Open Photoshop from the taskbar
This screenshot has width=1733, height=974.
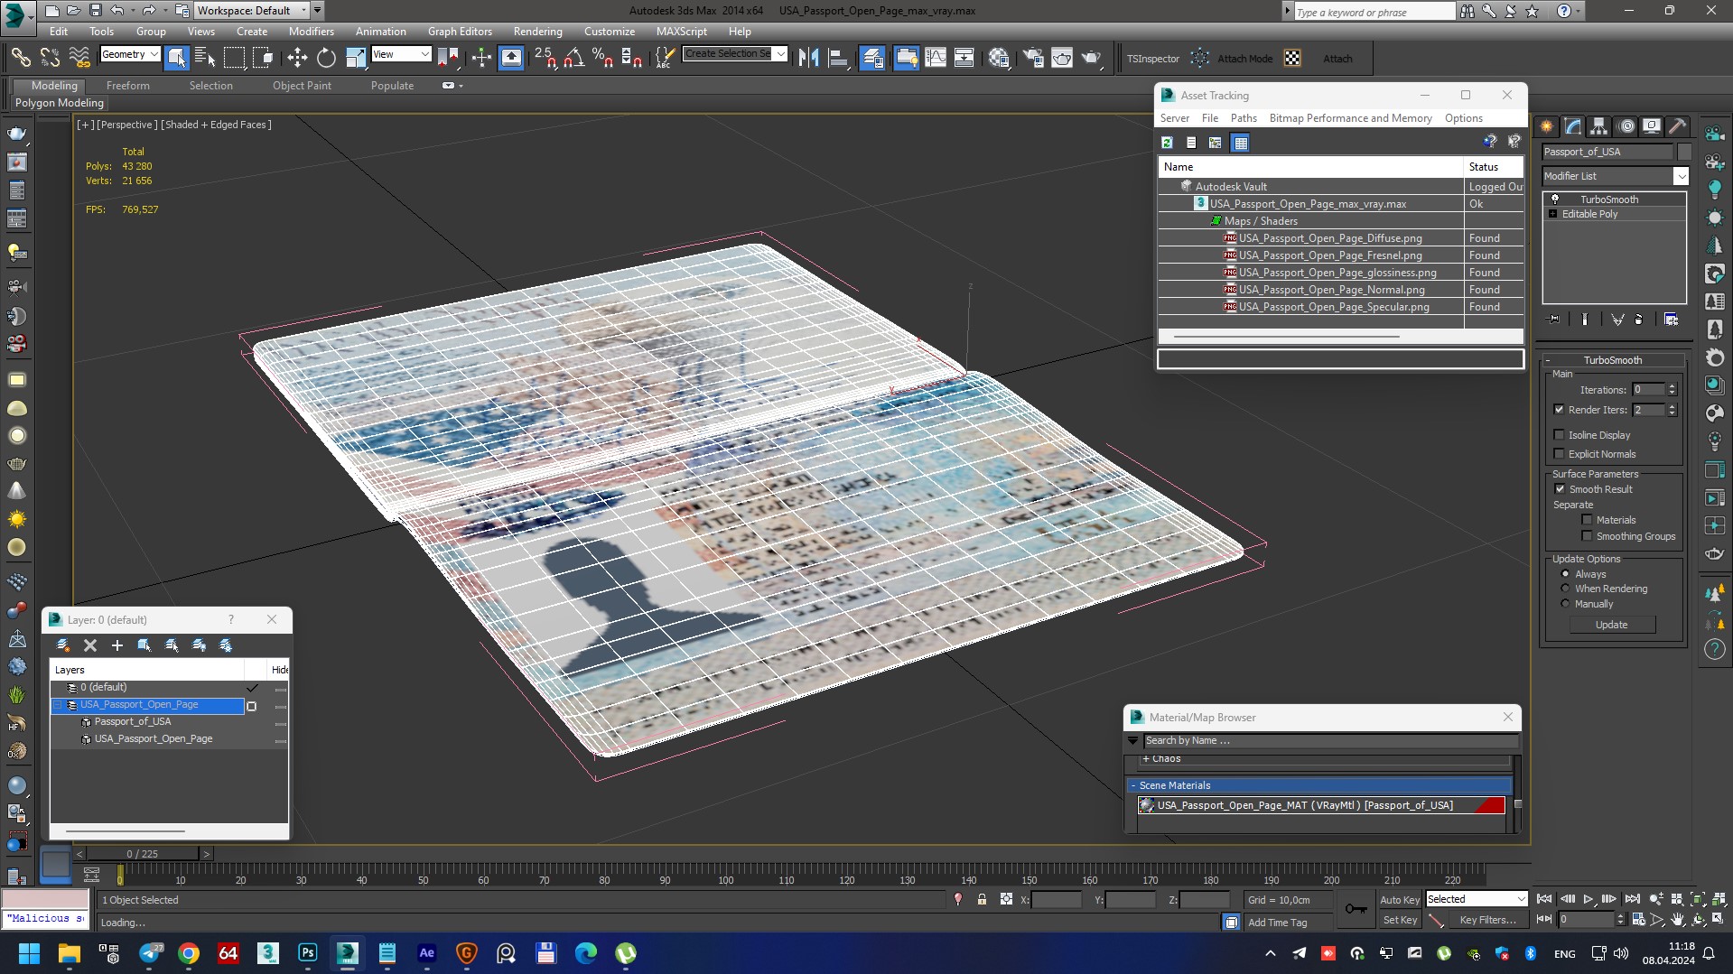point(307,953)
